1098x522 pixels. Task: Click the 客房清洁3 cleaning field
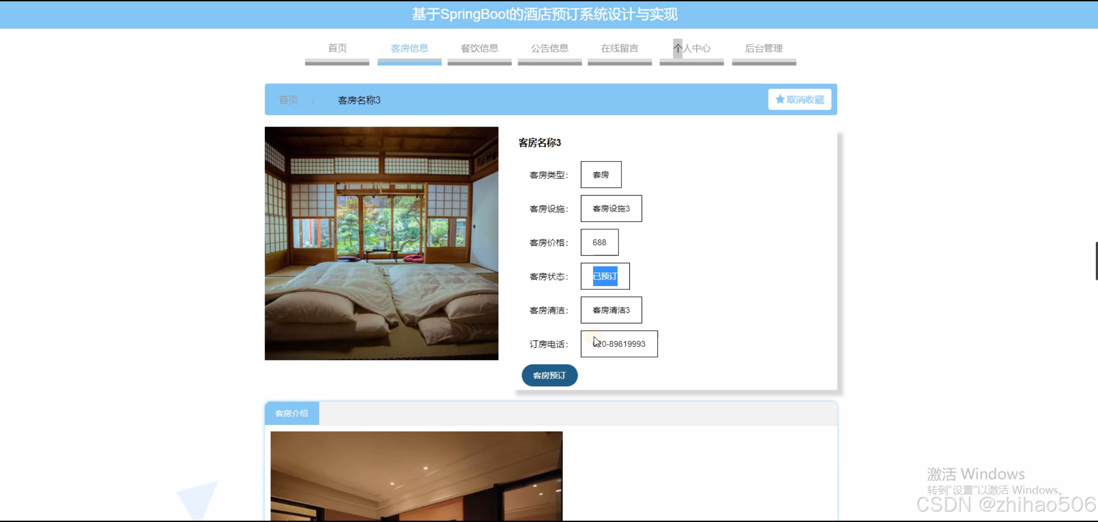(611, 310)
